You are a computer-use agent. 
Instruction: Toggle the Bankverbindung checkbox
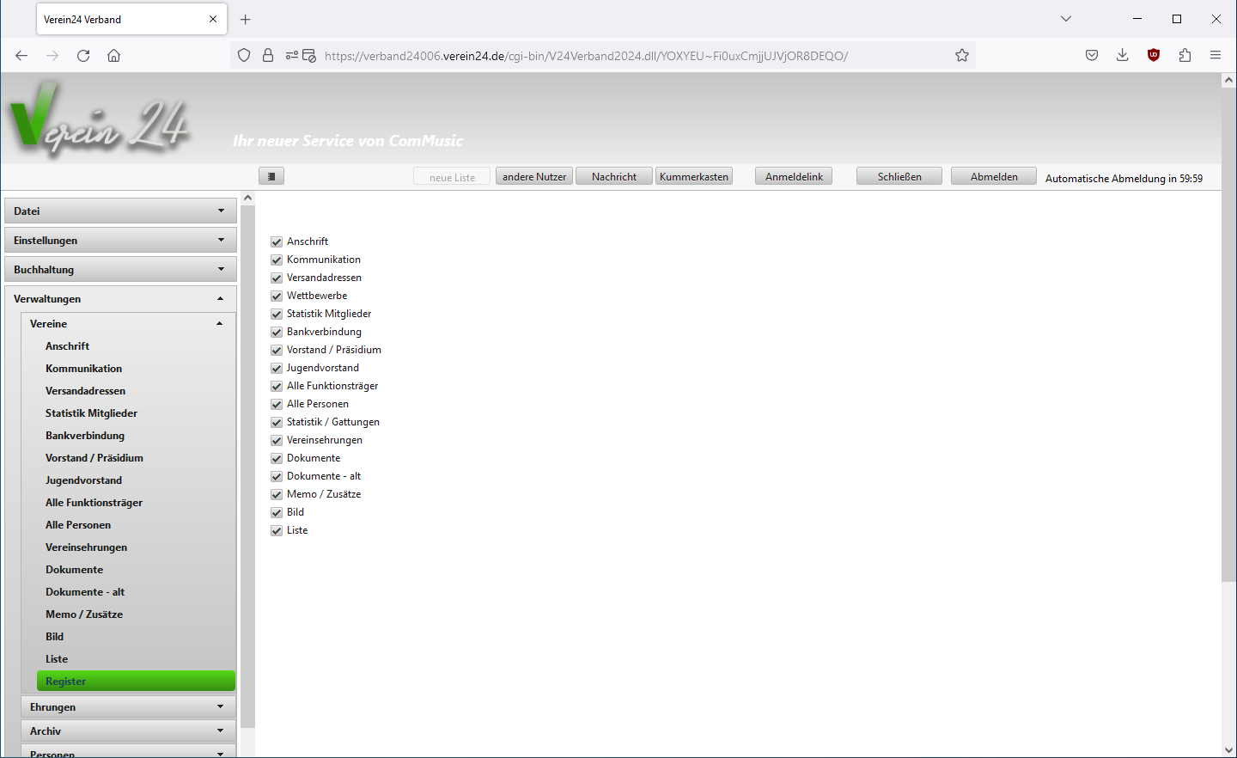pos(277,332)
